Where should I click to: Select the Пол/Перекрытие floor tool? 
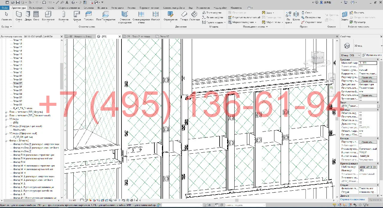pyautogui.click(x=106, y=16)
